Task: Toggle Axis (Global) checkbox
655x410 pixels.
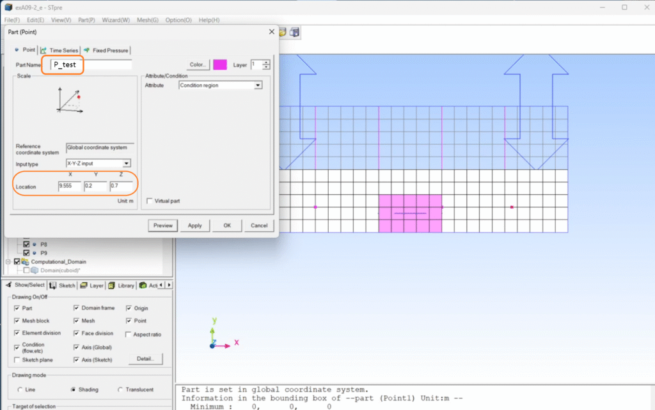Action: [76, 347]
